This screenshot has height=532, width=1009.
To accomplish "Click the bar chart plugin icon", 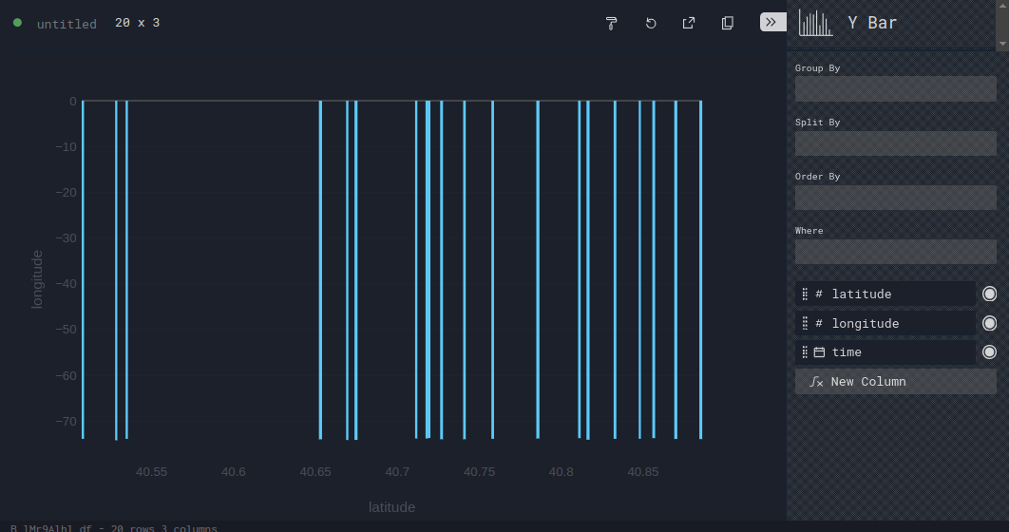I will tap(815, 23).
